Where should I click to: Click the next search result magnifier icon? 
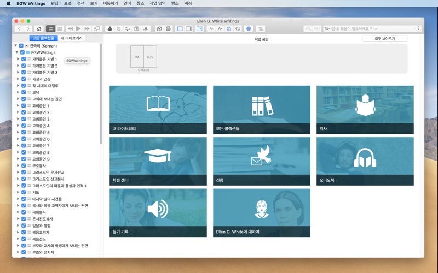pos(317,29)
